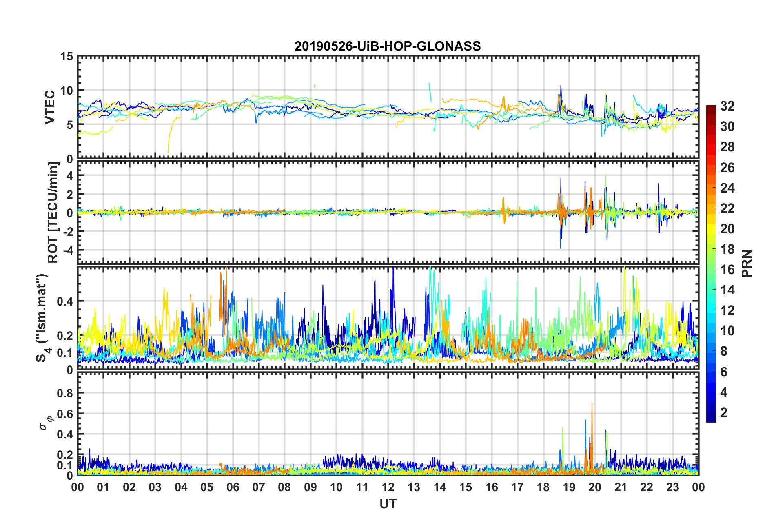Click colorbar tick label 16
This screenshot has width=776, height=527.
[x=727, y=270]
